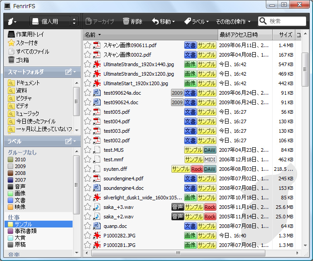Select the 映像 label

click(x=20, y=207)
